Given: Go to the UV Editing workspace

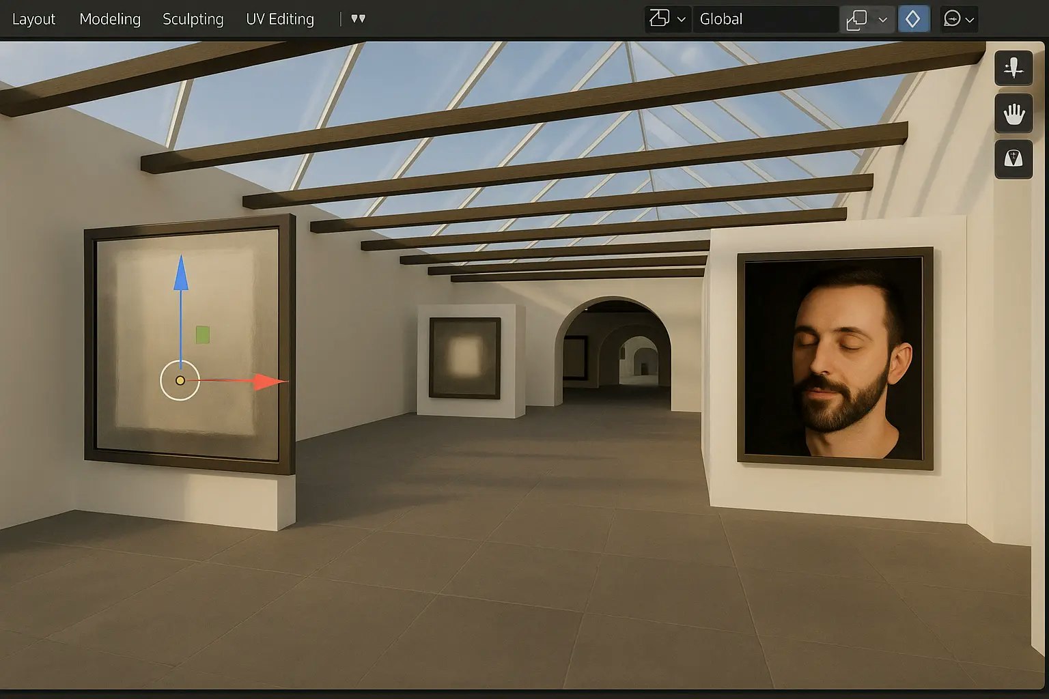Looking at the screenshot, I should pyautogui.click(x=280, y=19).
